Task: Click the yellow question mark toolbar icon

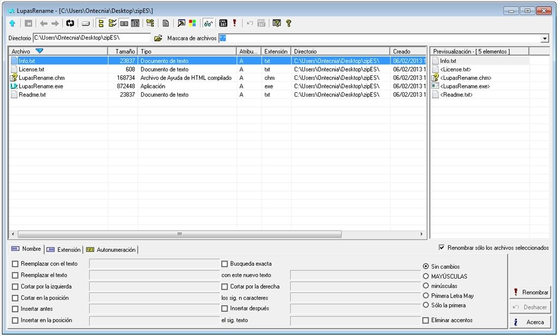Action: pyautogui.click(x=289, y=23)
